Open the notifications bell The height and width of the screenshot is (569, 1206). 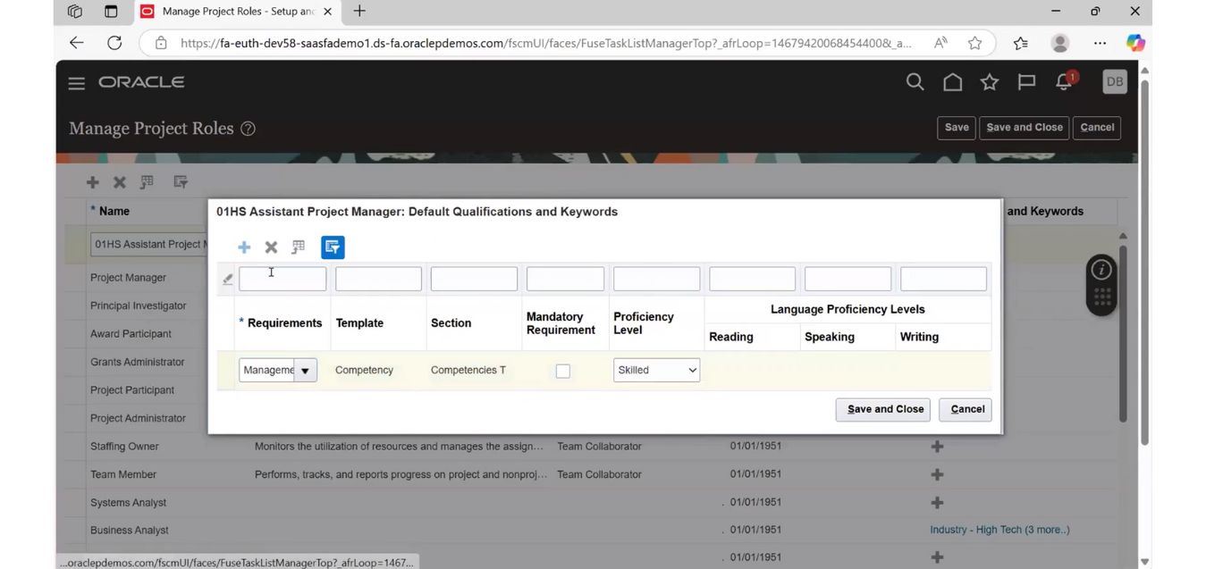pyautogui.click(x=1063, y=81)
